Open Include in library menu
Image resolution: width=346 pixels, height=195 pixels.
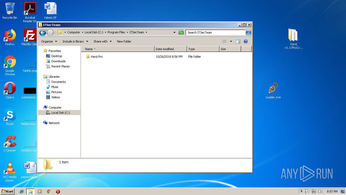click(x=75, y=41)
